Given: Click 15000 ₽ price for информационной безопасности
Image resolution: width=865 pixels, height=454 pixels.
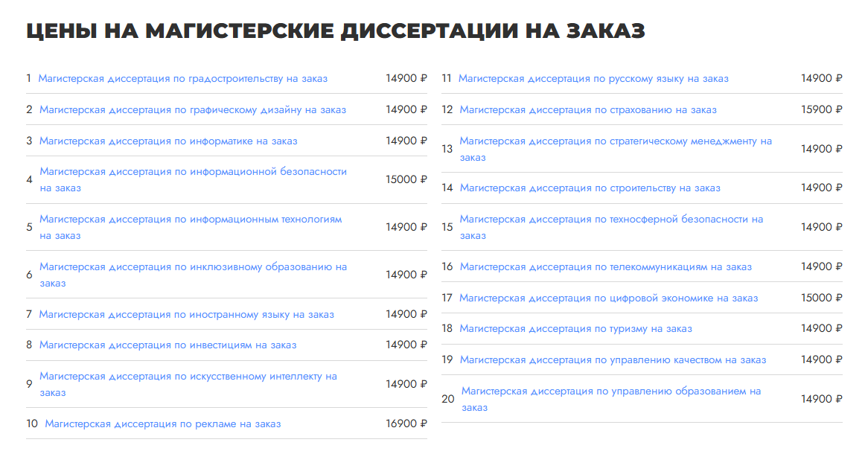Looking at the screenshot, I should click(406, 180).
